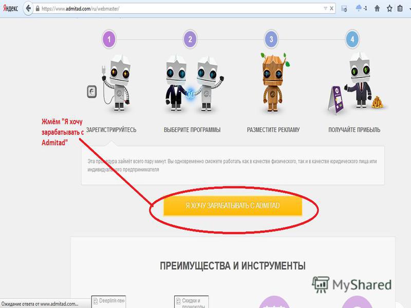Select step 1 purple circle
Viewport: 411px width, 308px height.
pyautogui.click(x=109, y=40)
